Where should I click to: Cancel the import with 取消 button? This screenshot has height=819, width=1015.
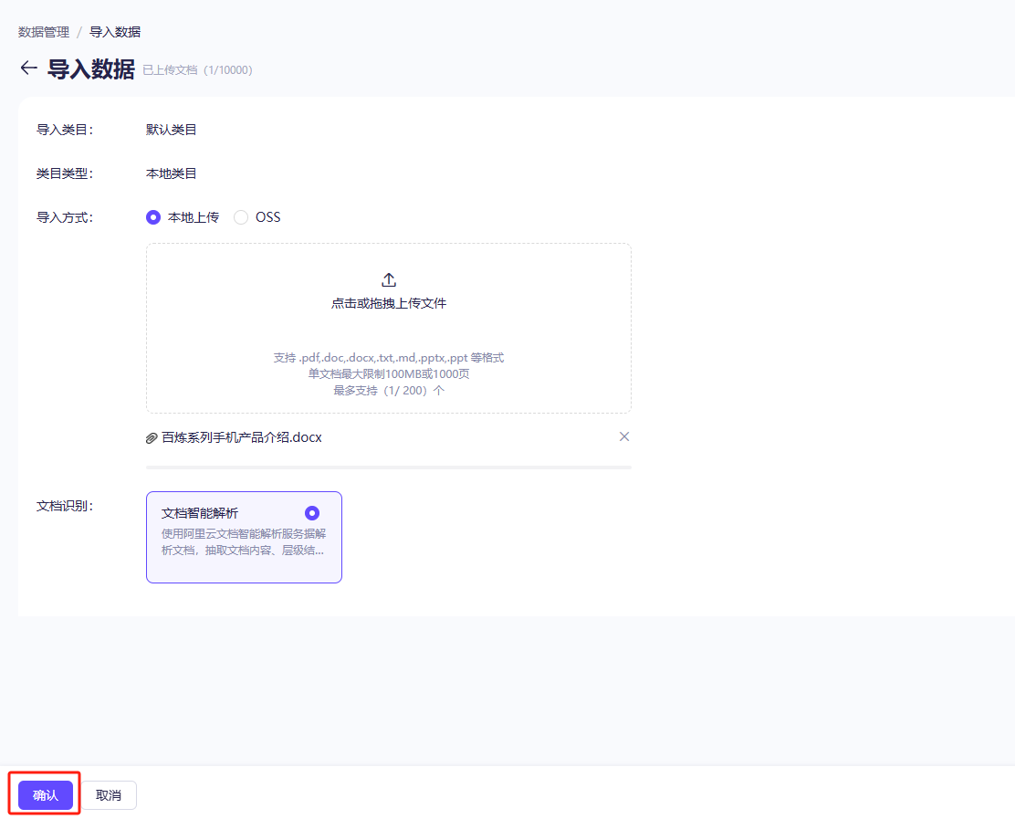coord(109,795)
